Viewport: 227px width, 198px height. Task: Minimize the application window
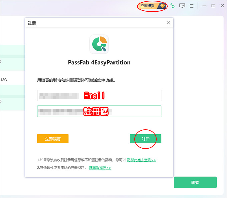[x=204, y=6]
